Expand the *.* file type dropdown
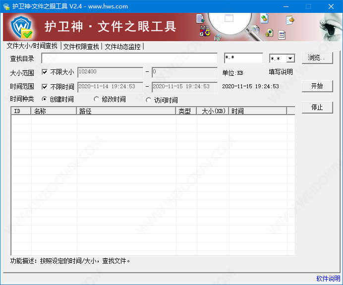Viewport: 343px width, 285px height. click(290, 58)
